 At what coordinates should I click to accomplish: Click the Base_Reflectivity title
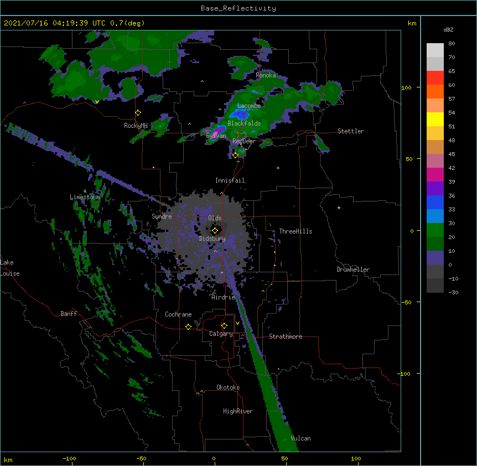click(x=239, y=8)
